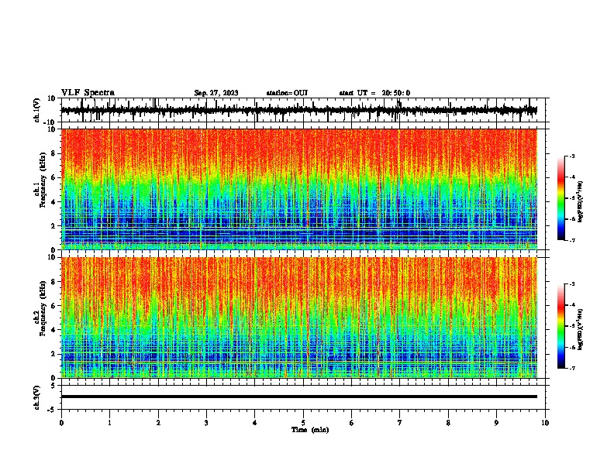Click the flat black ch.3 trace line
The width and height of the screenshot is (614, 474).
(x=298, y=397)
